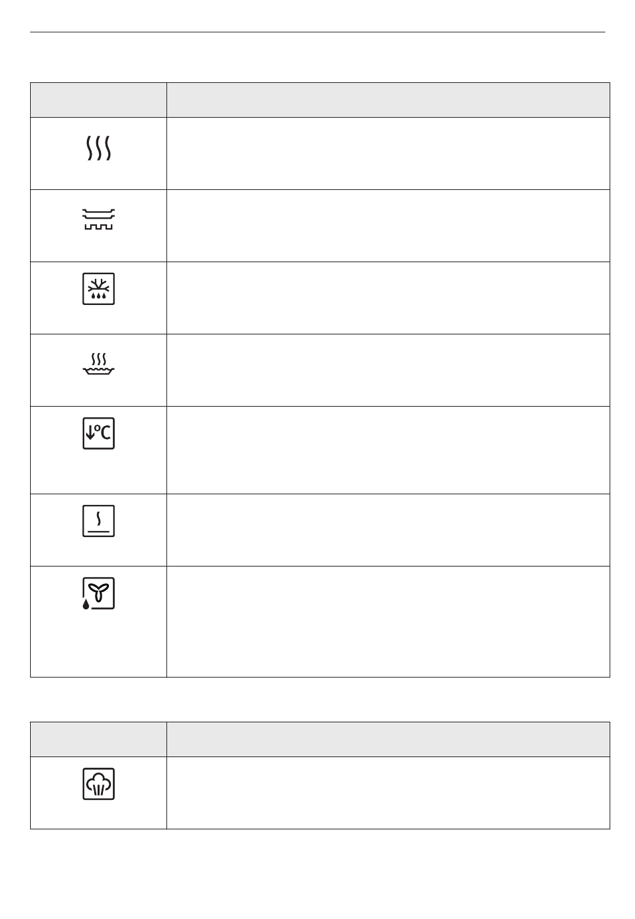This screenshot has height=919, width=635.
Task: Click the wide gray header cell of the second table
Action: [x=388, y=739]
